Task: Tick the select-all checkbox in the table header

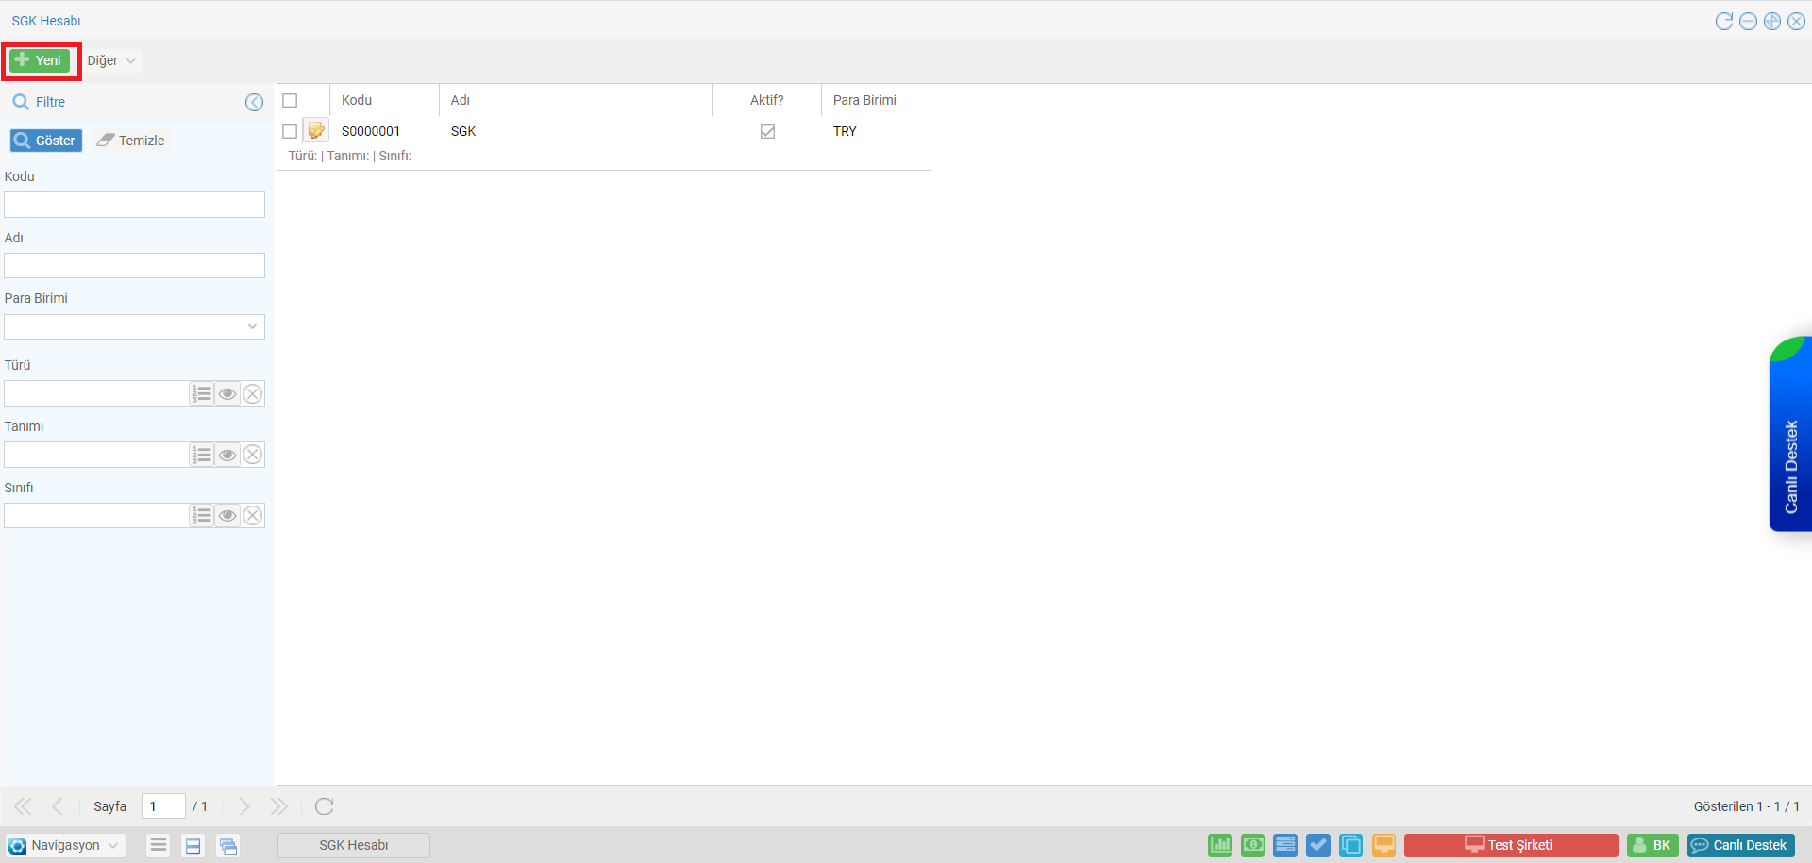Action: (290, 100)
